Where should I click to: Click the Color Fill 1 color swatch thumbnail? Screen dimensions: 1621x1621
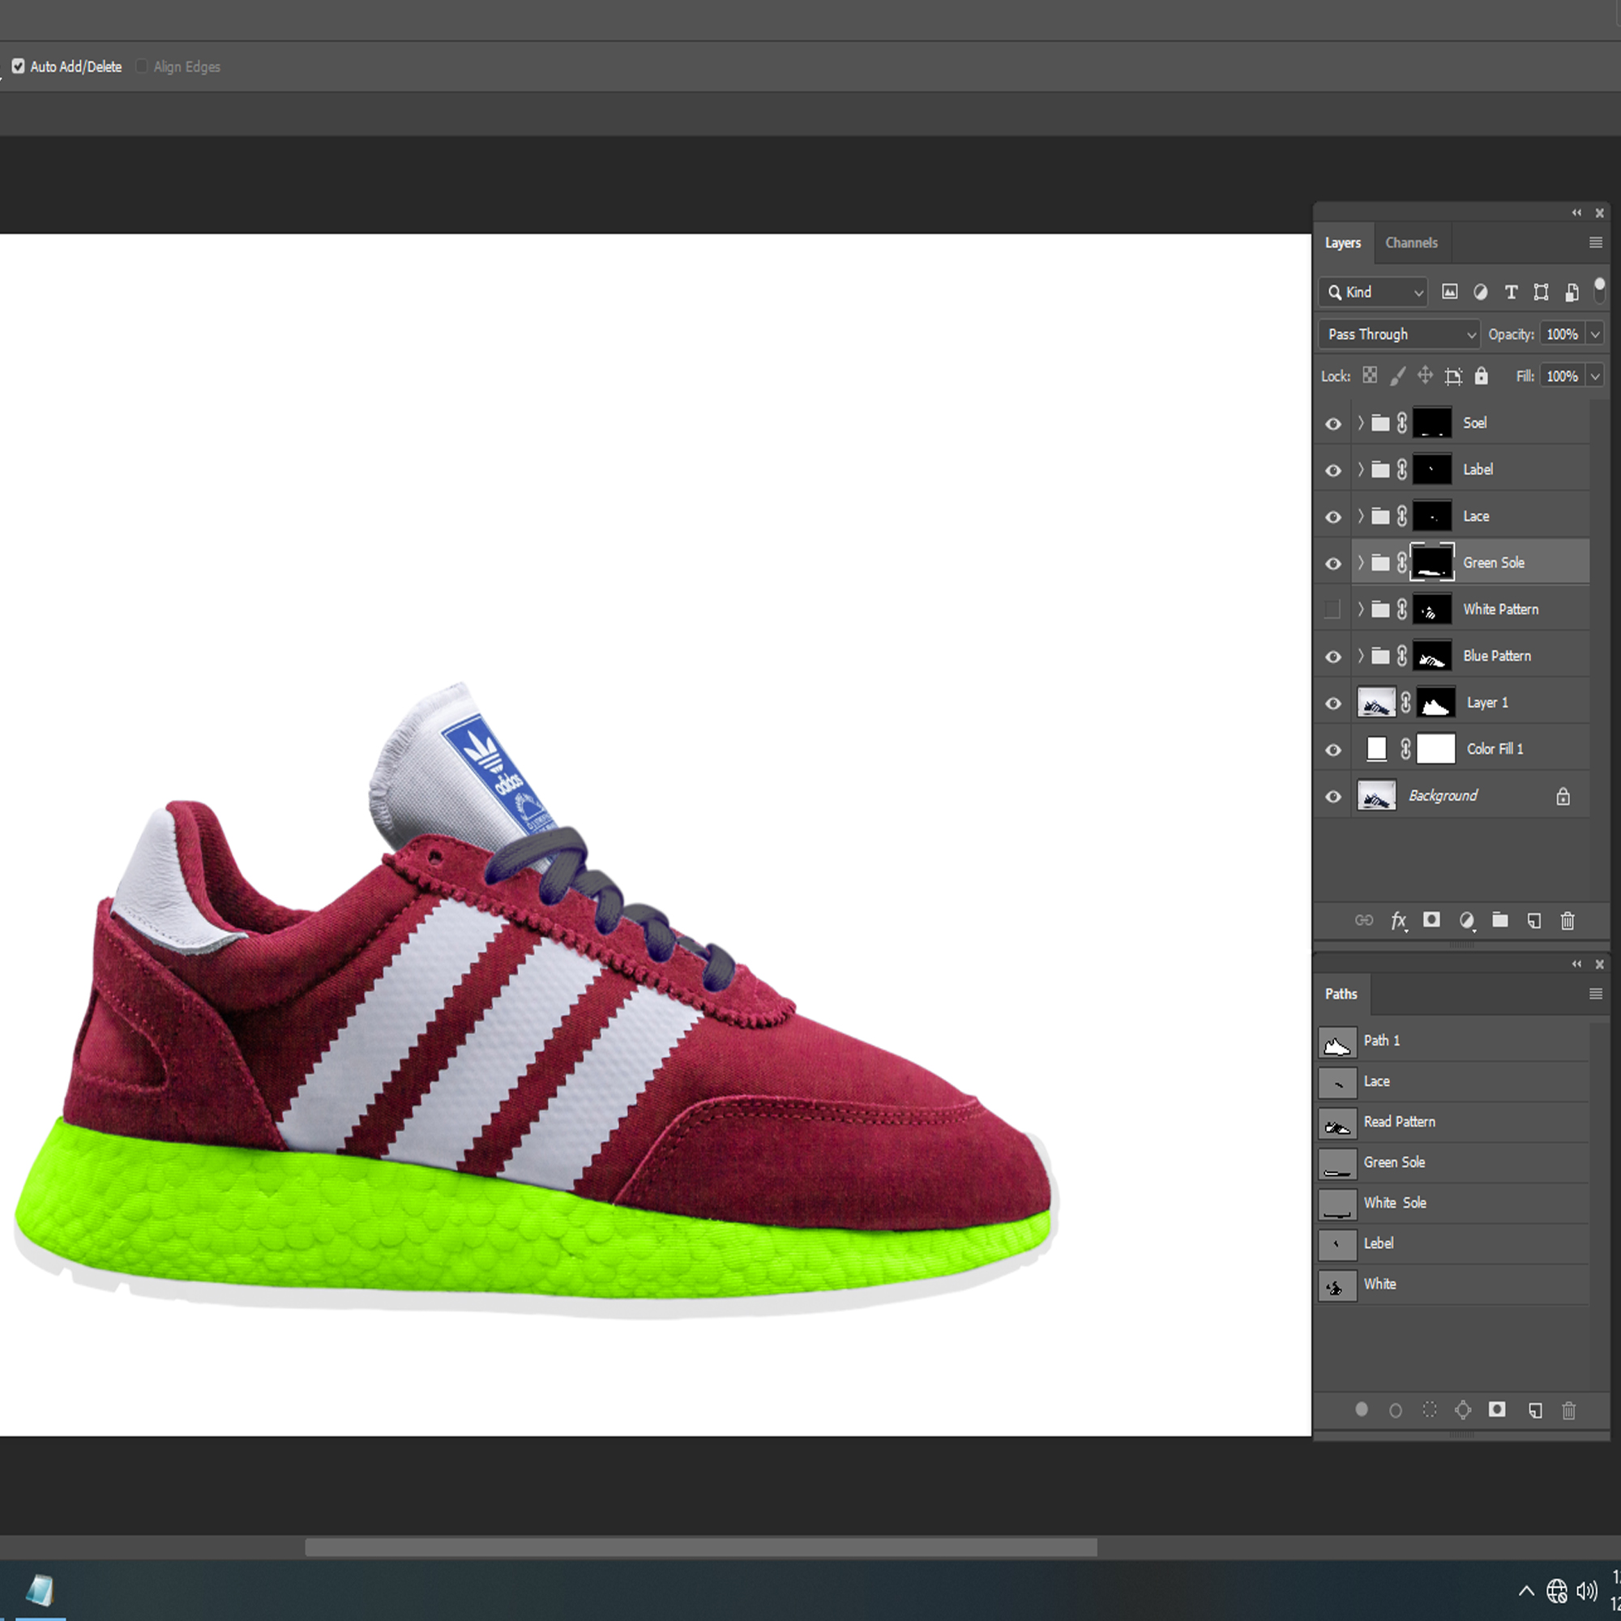tap(1376, 748)
